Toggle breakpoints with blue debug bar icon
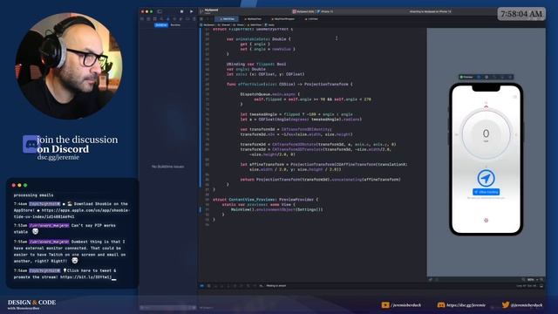 coord(202,285)
